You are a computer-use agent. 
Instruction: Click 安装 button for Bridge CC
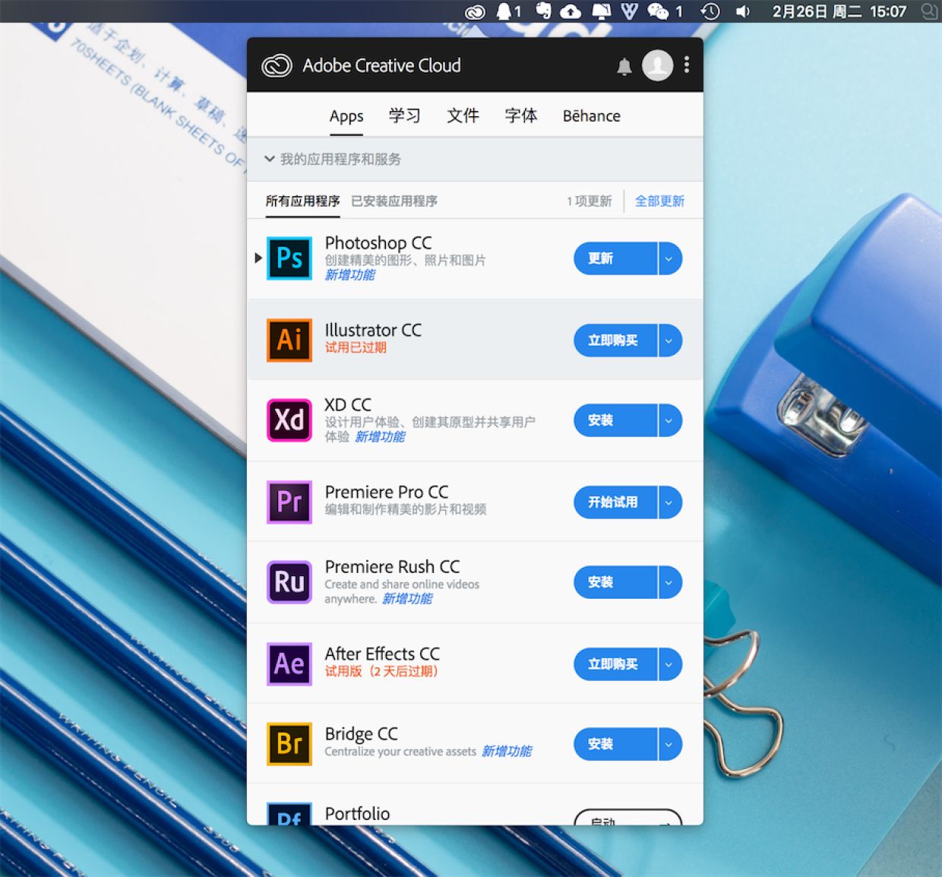(615, 745)
